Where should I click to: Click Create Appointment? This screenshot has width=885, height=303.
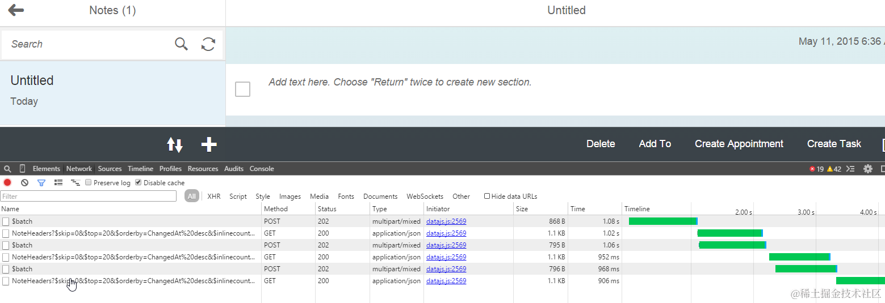coord(739,144)
